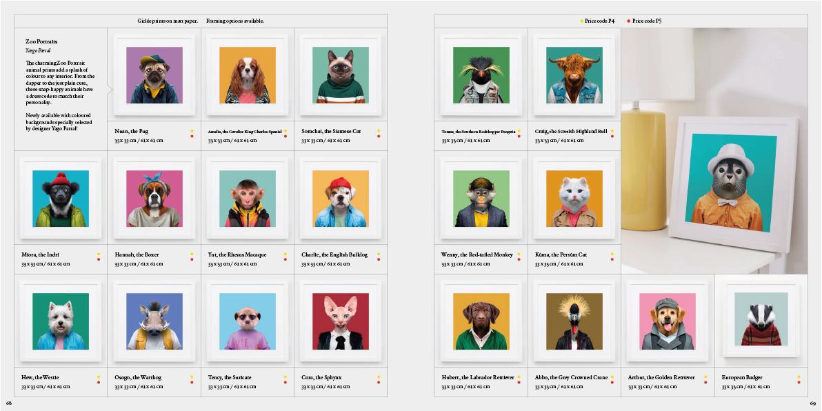Select the Westie portrait on green
Image resolution: width=822 pixels, height=411 pixels.
pyautogui.click(x=61, y=321)
